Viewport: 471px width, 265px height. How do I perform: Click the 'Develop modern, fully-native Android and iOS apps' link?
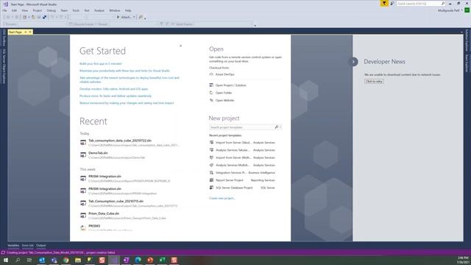(113, 89)
